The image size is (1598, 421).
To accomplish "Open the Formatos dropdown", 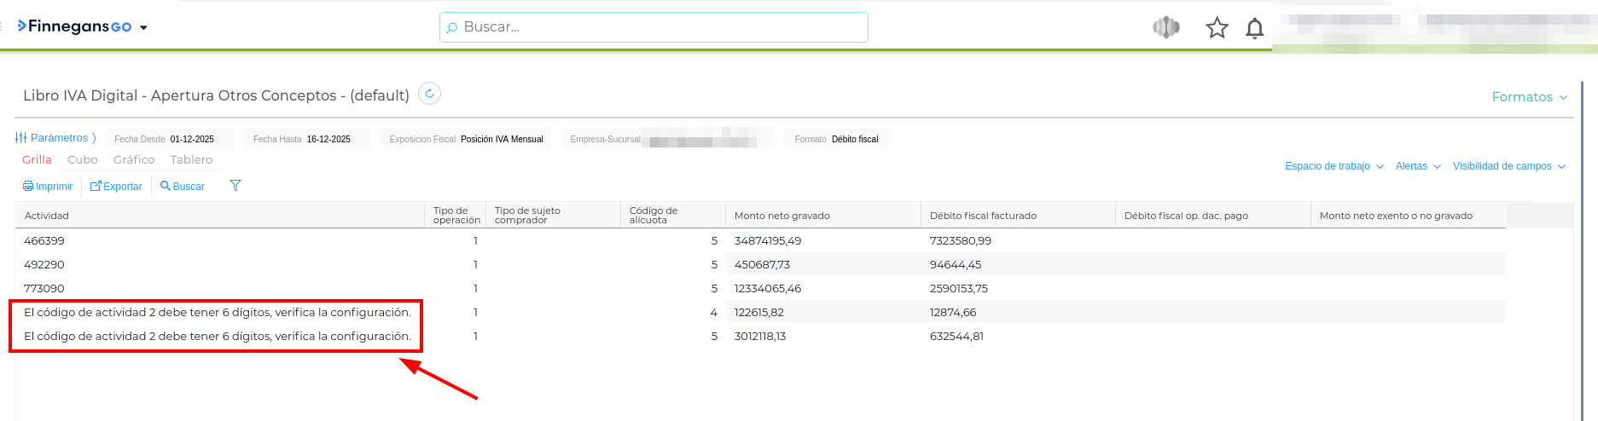I will 1529,97.
